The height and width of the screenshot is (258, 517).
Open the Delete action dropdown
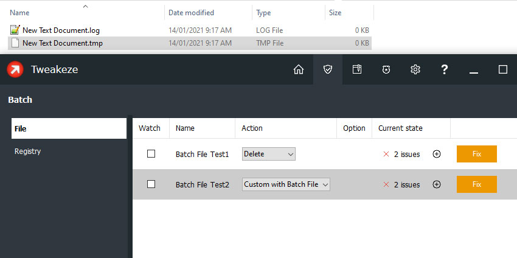click(x=269, y=154)
